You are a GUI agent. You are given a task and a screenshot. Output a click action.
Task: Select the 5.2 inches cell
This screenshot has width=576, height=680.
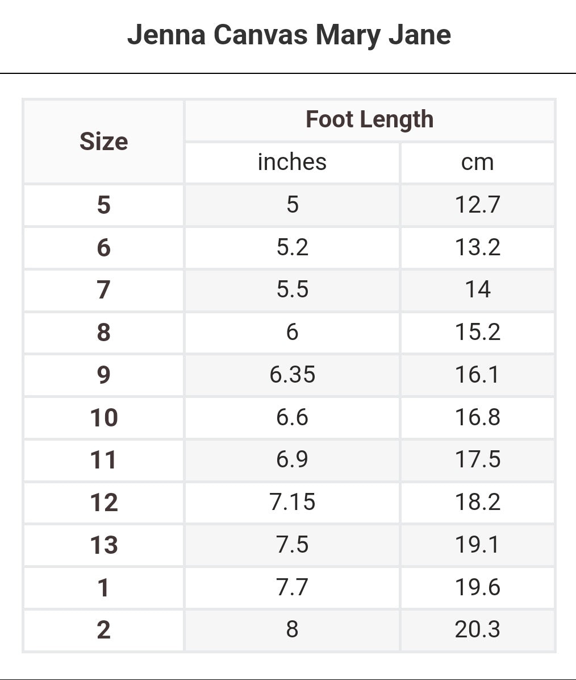pyautogui.click(x=292, y=247)
